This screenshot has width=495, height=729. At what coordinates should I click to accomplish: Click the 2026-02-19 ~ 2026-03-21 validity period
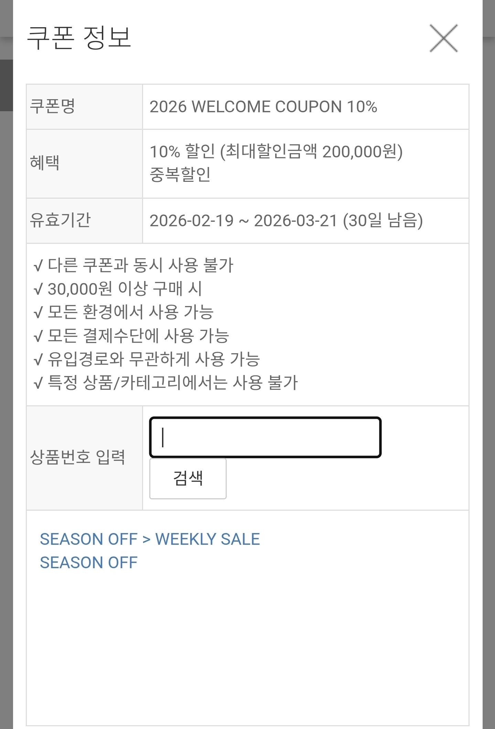[286, 221]
